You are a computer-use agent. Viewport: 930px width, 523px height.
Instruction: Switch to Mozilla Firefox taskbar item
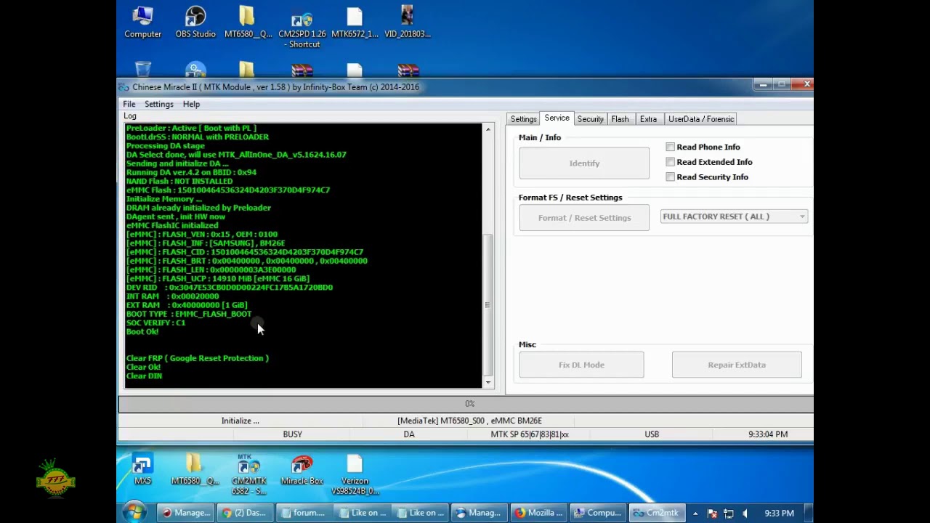(538, 513)
